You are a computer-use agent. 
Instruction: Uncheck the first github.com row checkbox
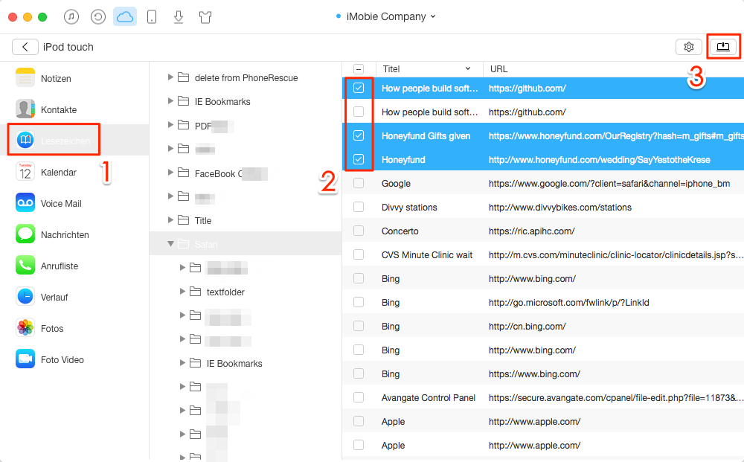[359, 88]
